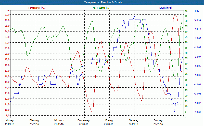Click the 1.009 pressure axis value

198,38
